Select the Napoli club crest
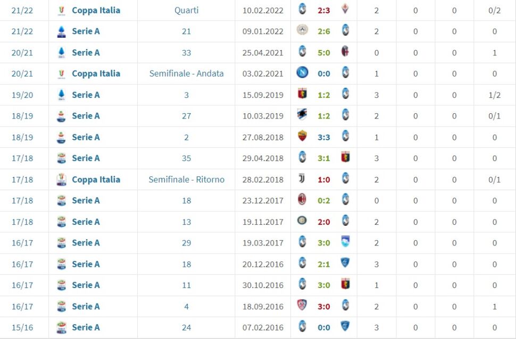Image resolution: width=516 pixels, height=339 pixels. 302,73
